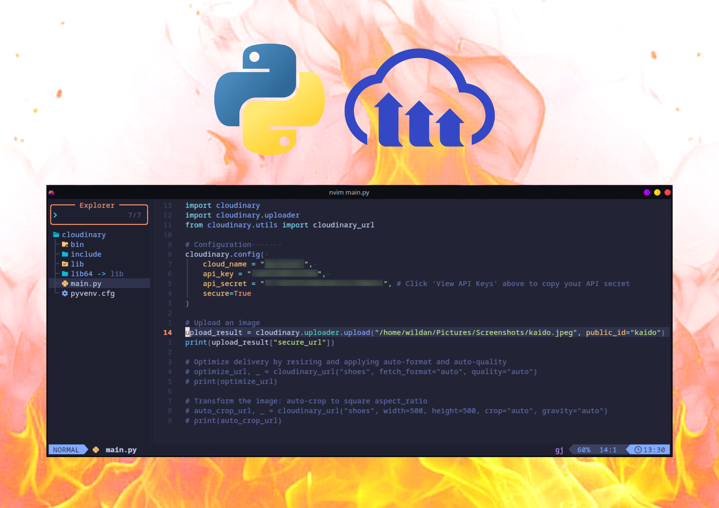The height and width of the screenshot is (508, 719).
Task: Click the Explorer panel title
Action: [97, 205]
